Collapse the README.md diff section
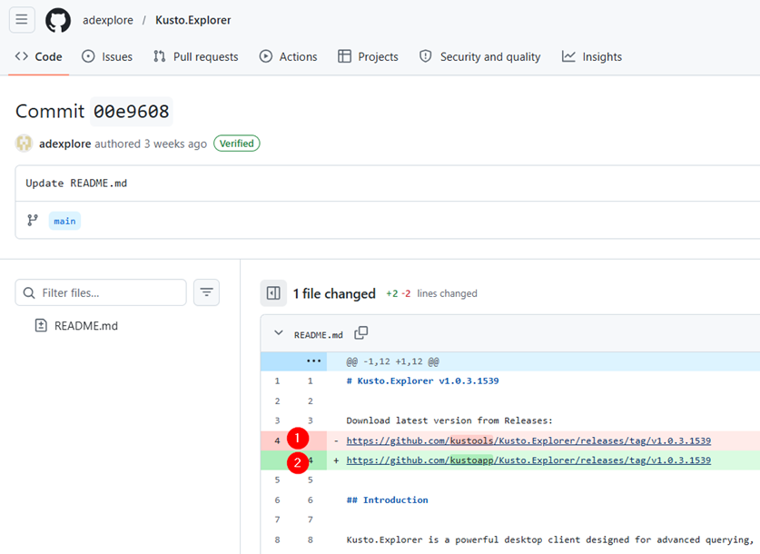The height and width of the screenshot is (554, 760). (279, 332)
